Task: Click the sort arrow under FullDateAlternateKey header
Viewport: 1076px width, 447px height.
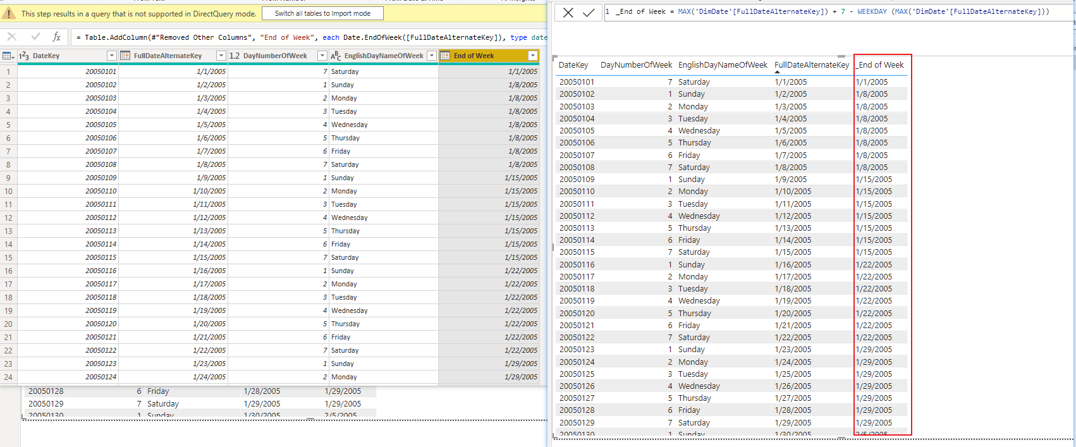Action: tap(777, 72)
